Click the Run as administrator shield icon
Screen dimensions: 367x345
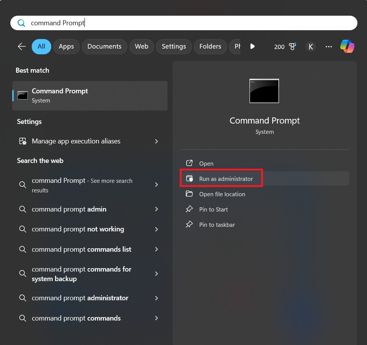pos(189,179)
